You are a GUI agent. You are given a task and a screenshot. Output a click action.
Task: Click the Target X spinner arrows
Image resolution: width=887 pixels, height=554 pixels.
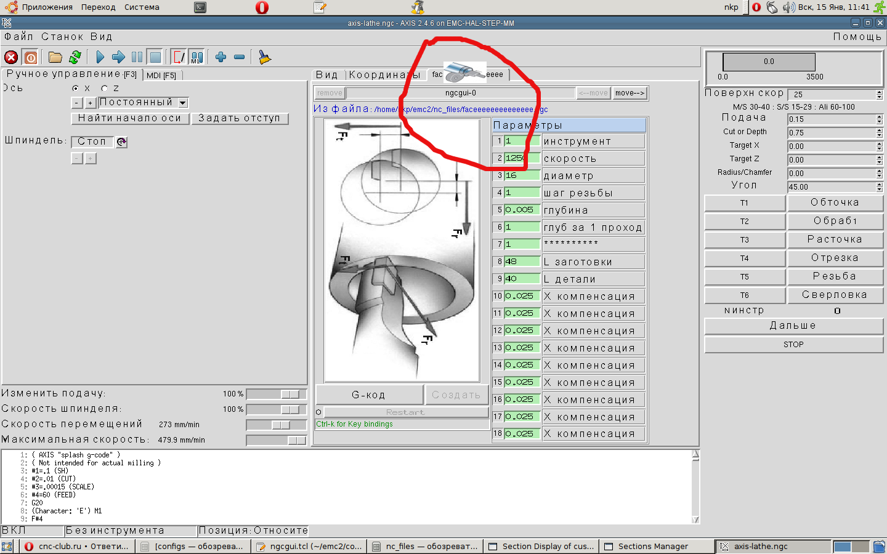click(x=880, y=146)
